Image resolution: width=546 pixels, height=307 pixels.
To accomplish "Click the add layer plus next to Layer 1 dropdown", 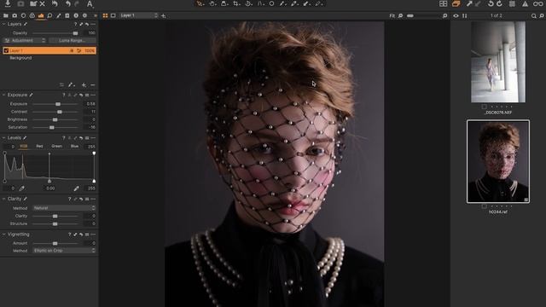I will coord(163,15).
